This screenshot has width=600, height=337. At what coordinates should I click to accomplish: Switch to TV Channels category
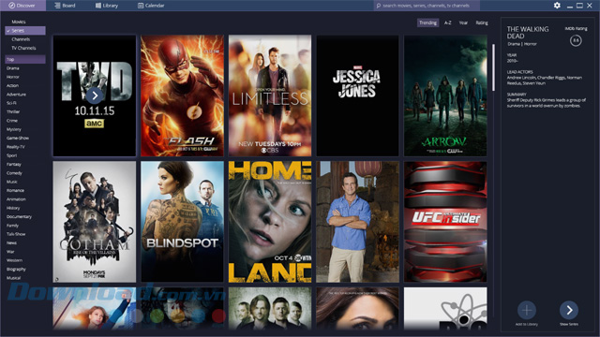pos(23,48)
